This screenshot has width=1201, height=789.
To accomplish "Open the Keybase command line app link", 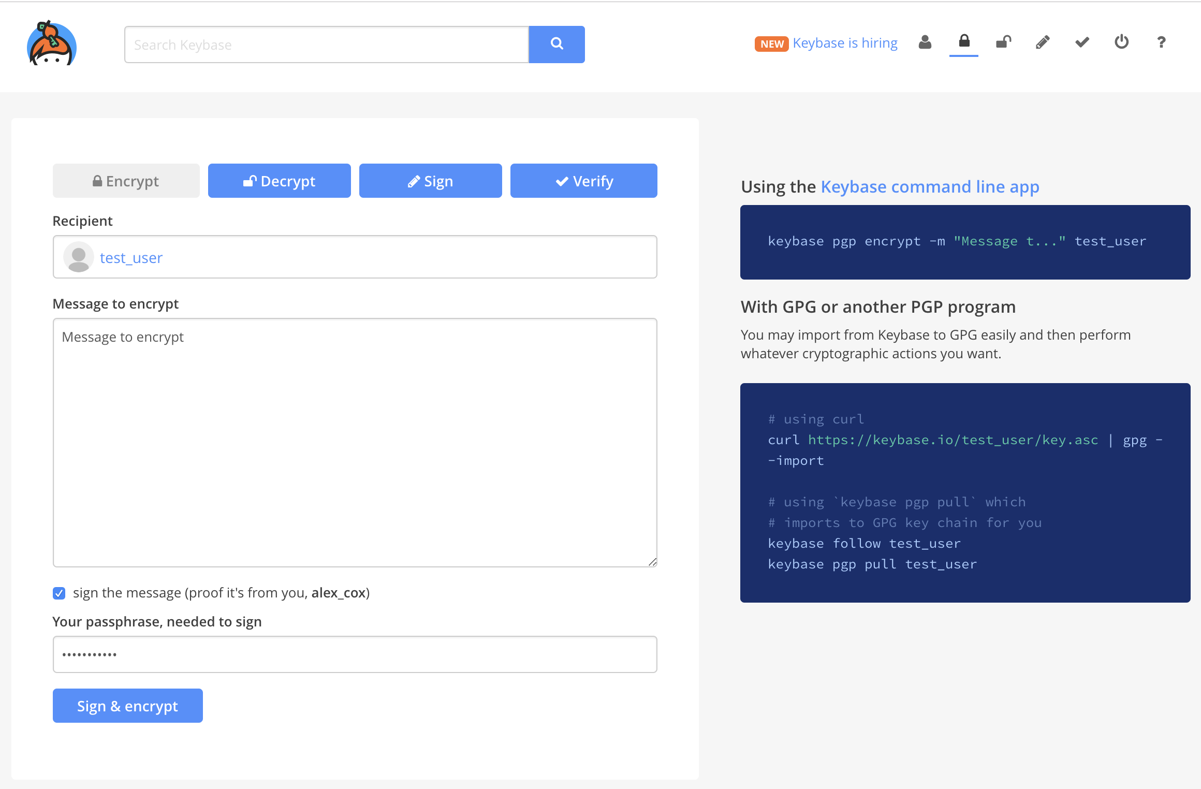I will tap(929, 186).
